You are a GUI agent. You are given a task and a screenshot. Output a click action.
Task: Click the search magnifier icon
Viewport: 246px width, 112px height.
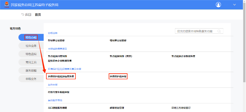point(219,31)
